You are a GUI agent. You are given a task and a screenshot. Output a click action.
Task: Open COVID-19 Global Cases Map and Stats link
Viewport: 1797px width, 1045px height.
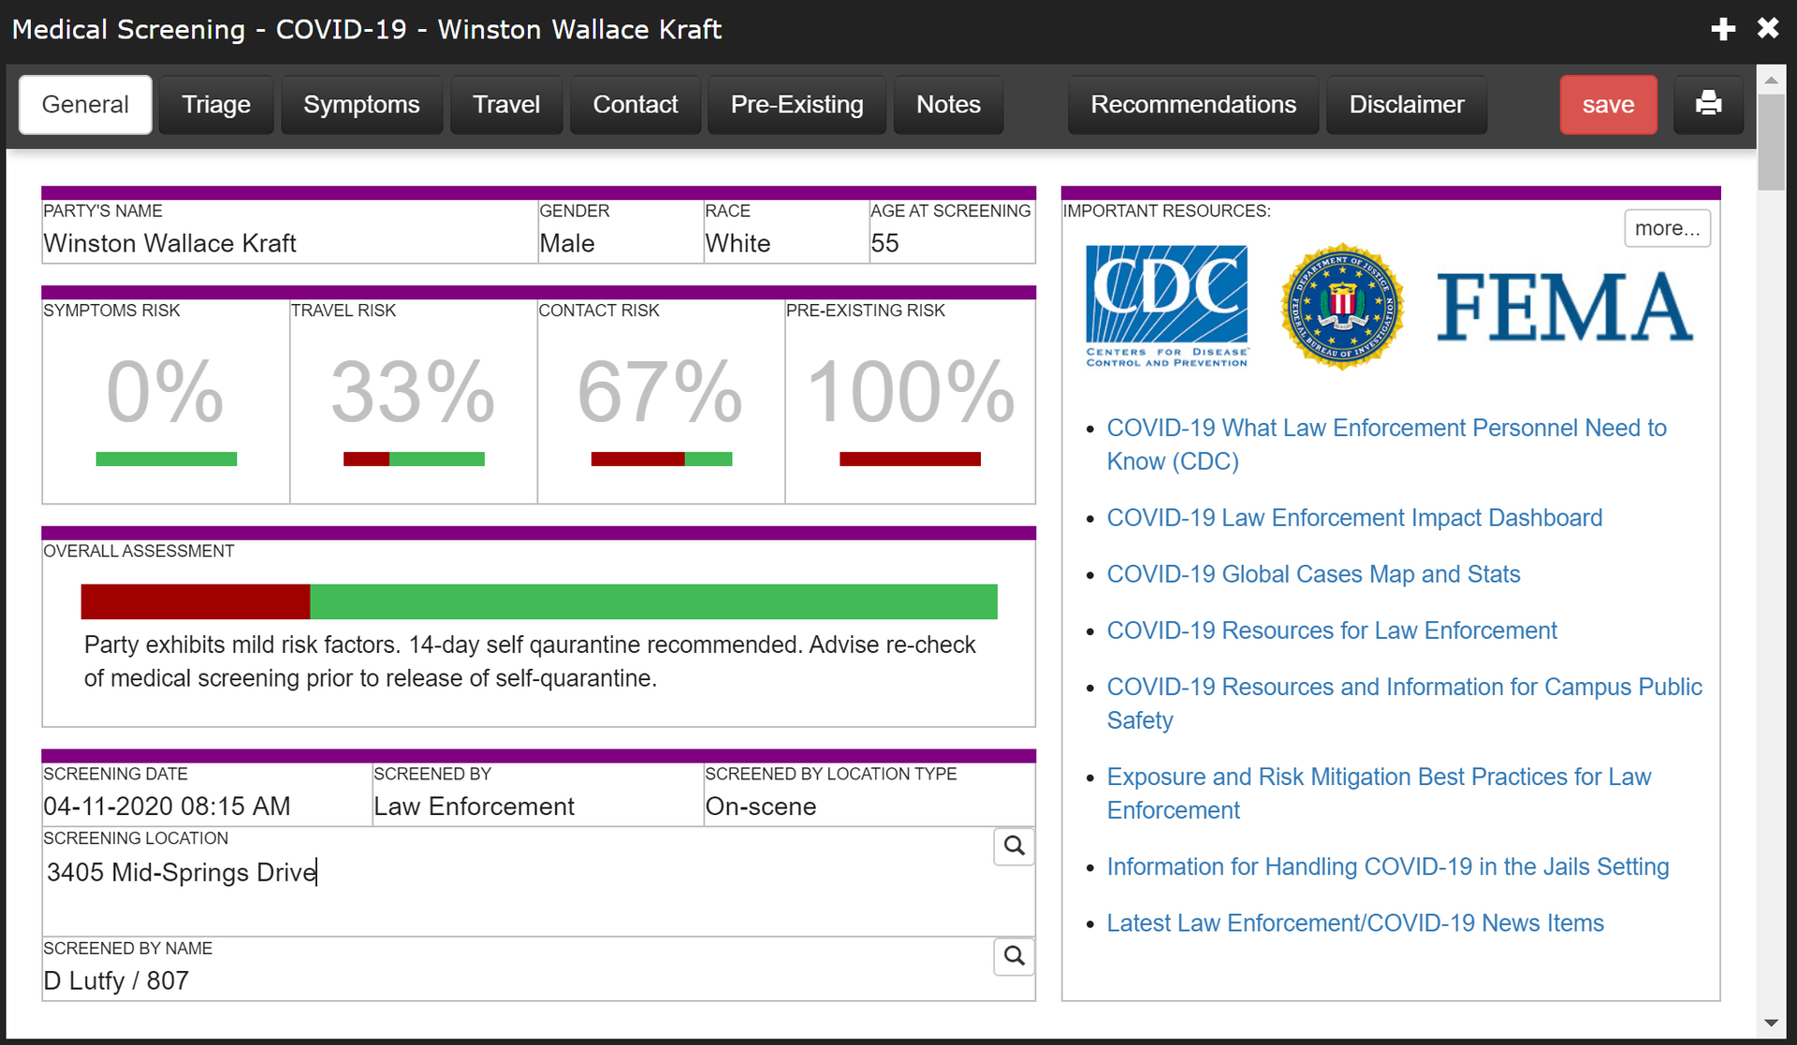click(1313, 573)
